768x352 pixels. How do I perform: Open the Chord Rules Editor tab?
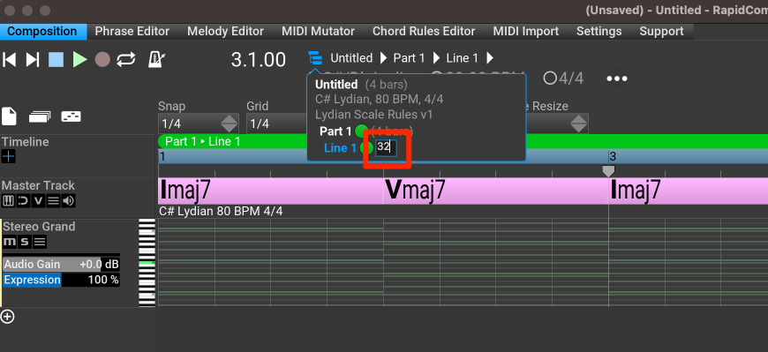(424, 32)
